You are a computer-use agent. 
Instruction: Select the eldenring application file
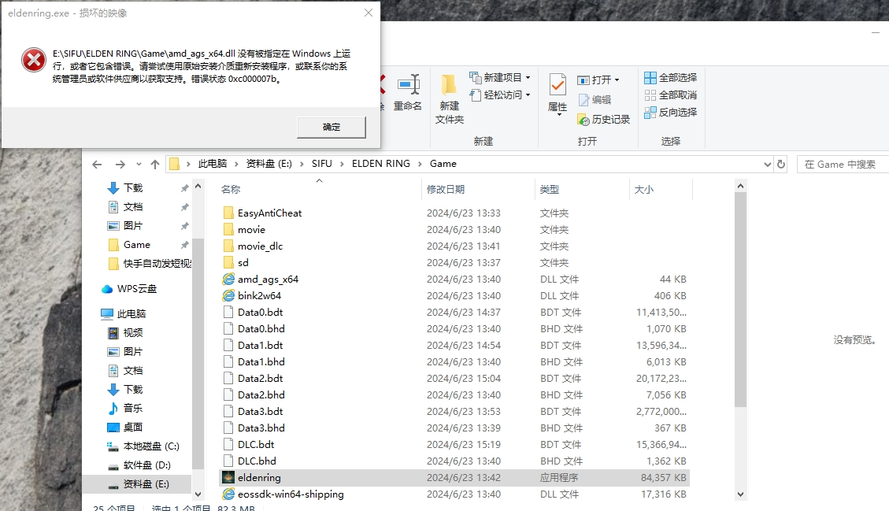click(x=259, y=478)
